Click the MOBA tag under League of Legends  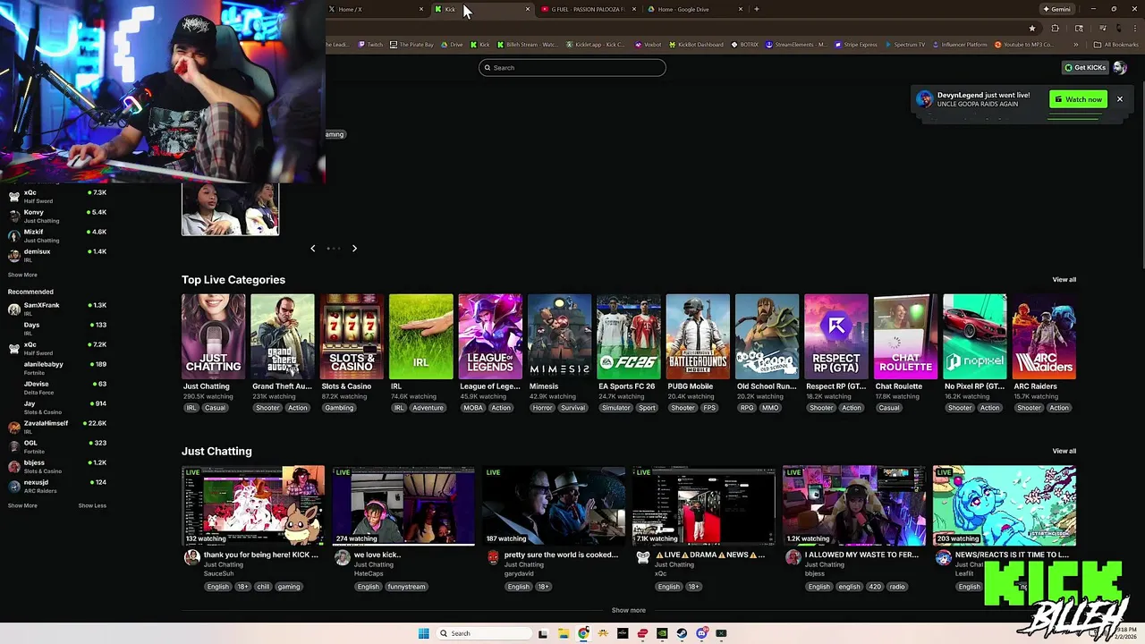pyautogui.click(x=472, y=408)
